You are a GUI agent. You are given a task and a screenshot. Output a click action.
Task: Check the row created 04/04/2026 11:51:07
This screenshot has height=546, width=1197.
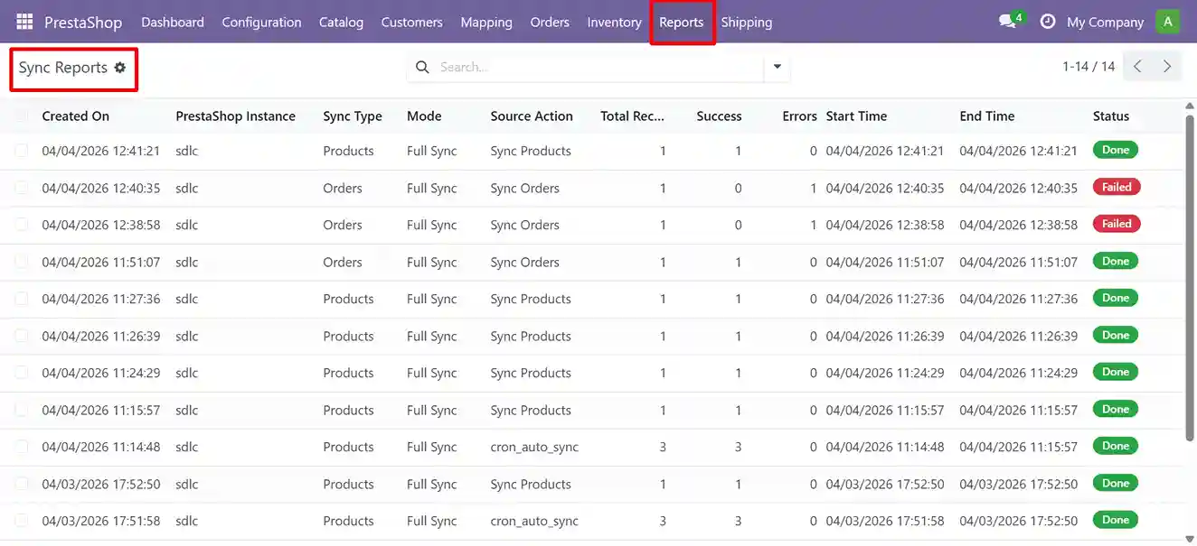coord(21,262)
